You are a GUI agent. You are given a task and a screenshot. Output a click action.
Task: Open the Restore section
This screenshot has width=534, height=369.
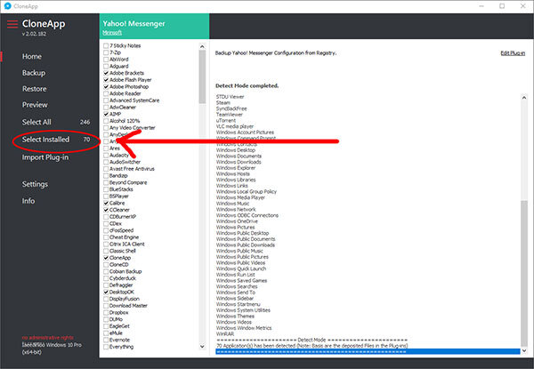point(35,89)
